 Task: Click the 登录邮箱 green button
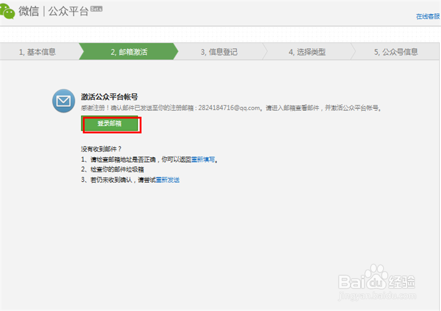tap(110, 124)
